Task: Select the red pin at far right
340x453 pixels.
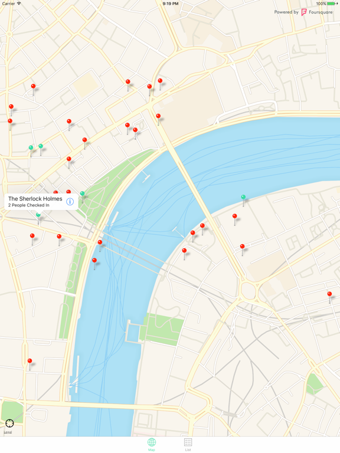Action: click(x=329, y=297)
